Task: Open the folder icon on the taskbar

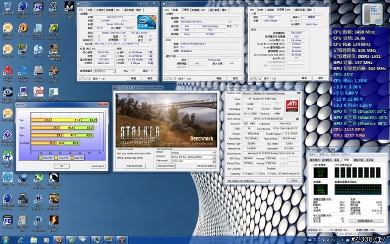Action: pos(34,240)
